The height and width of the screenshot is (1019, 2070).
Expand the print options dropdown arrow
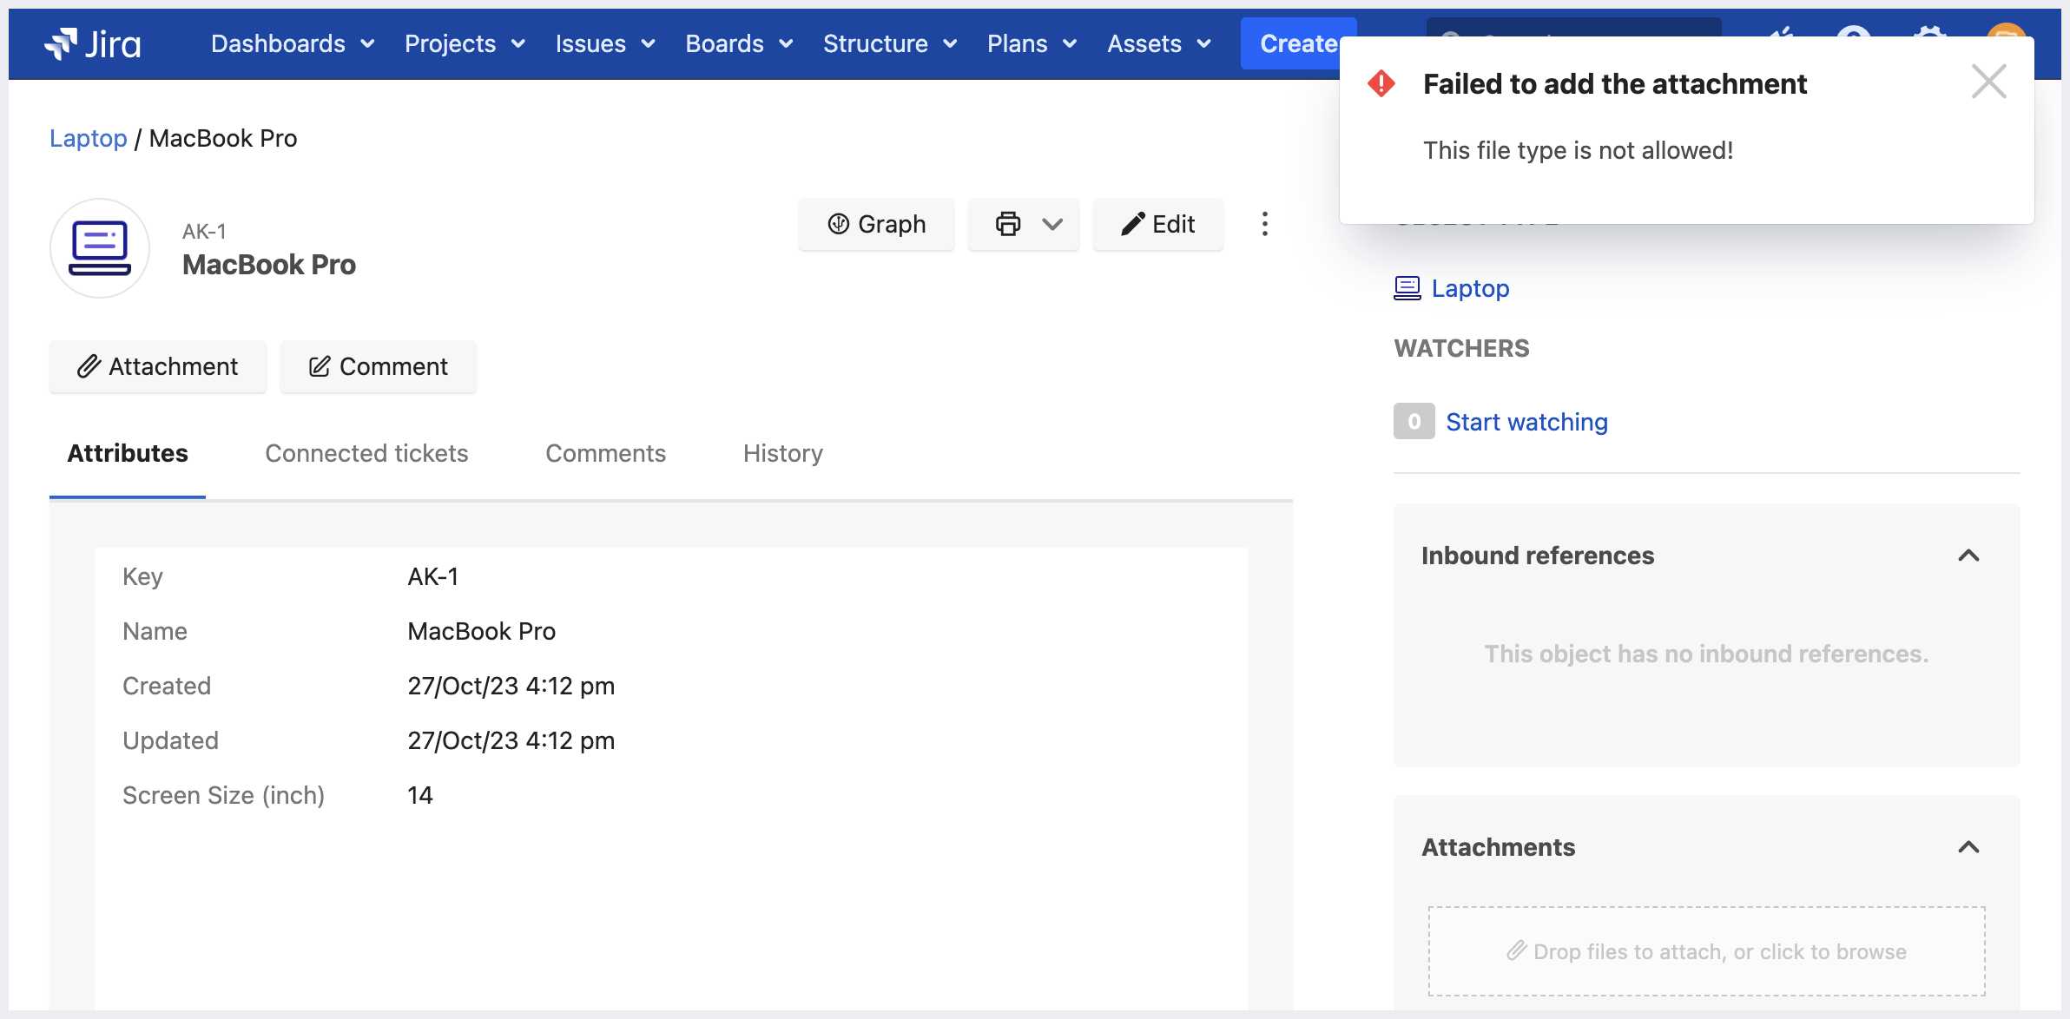tap(1052, 224)
